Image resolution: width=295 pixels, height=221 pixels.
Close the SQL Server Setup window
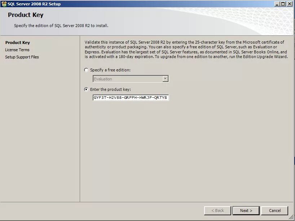pos(290,4)
